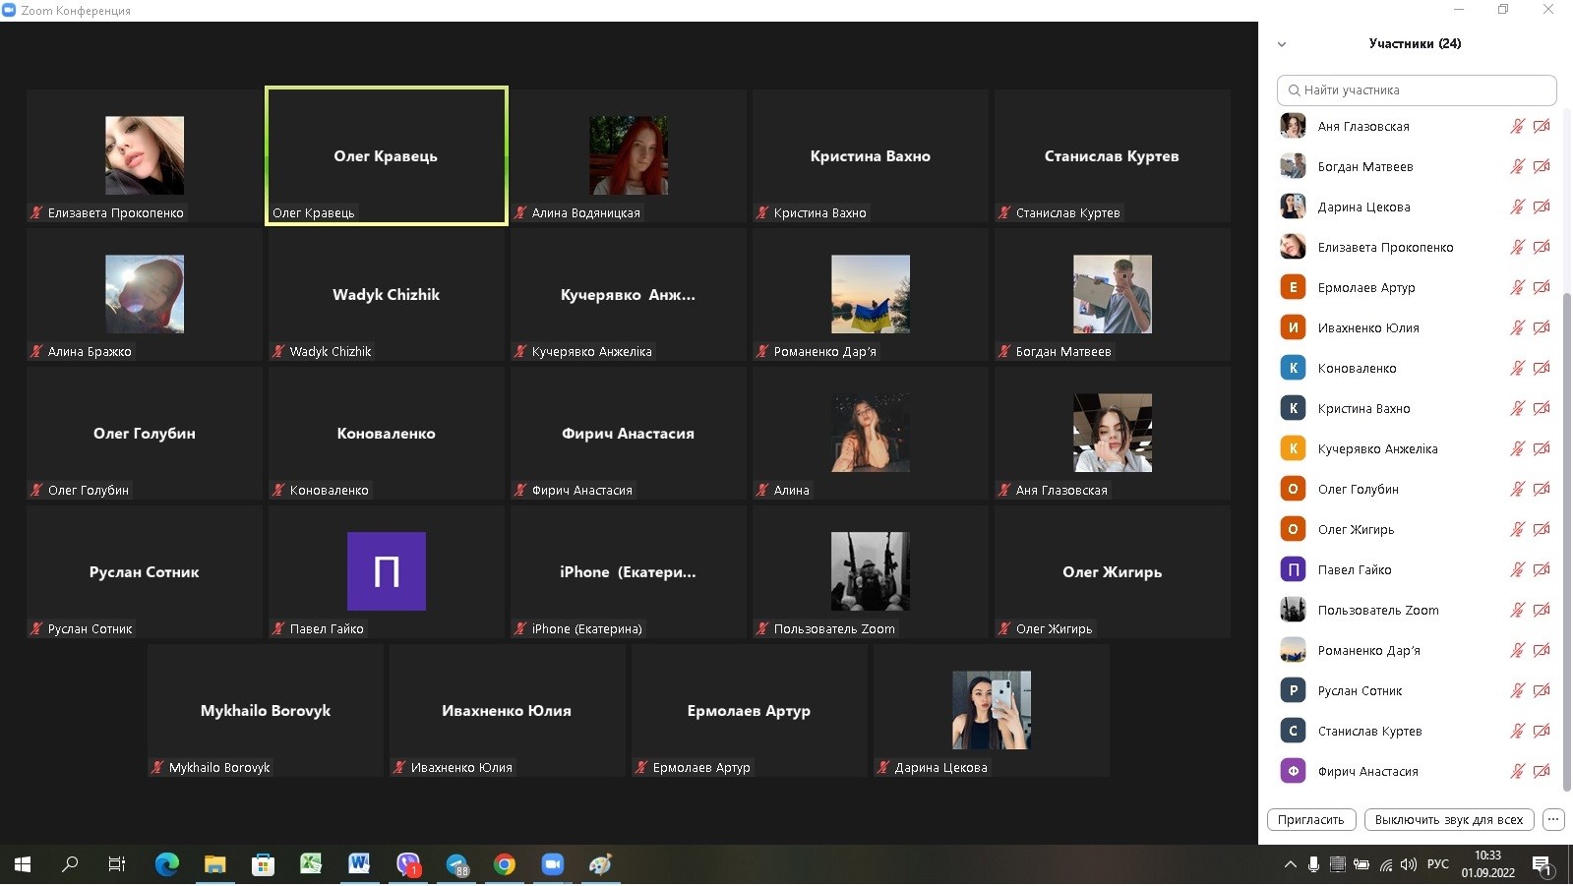Toggle video for Ермолаев Артур in list

[1542, 287]
